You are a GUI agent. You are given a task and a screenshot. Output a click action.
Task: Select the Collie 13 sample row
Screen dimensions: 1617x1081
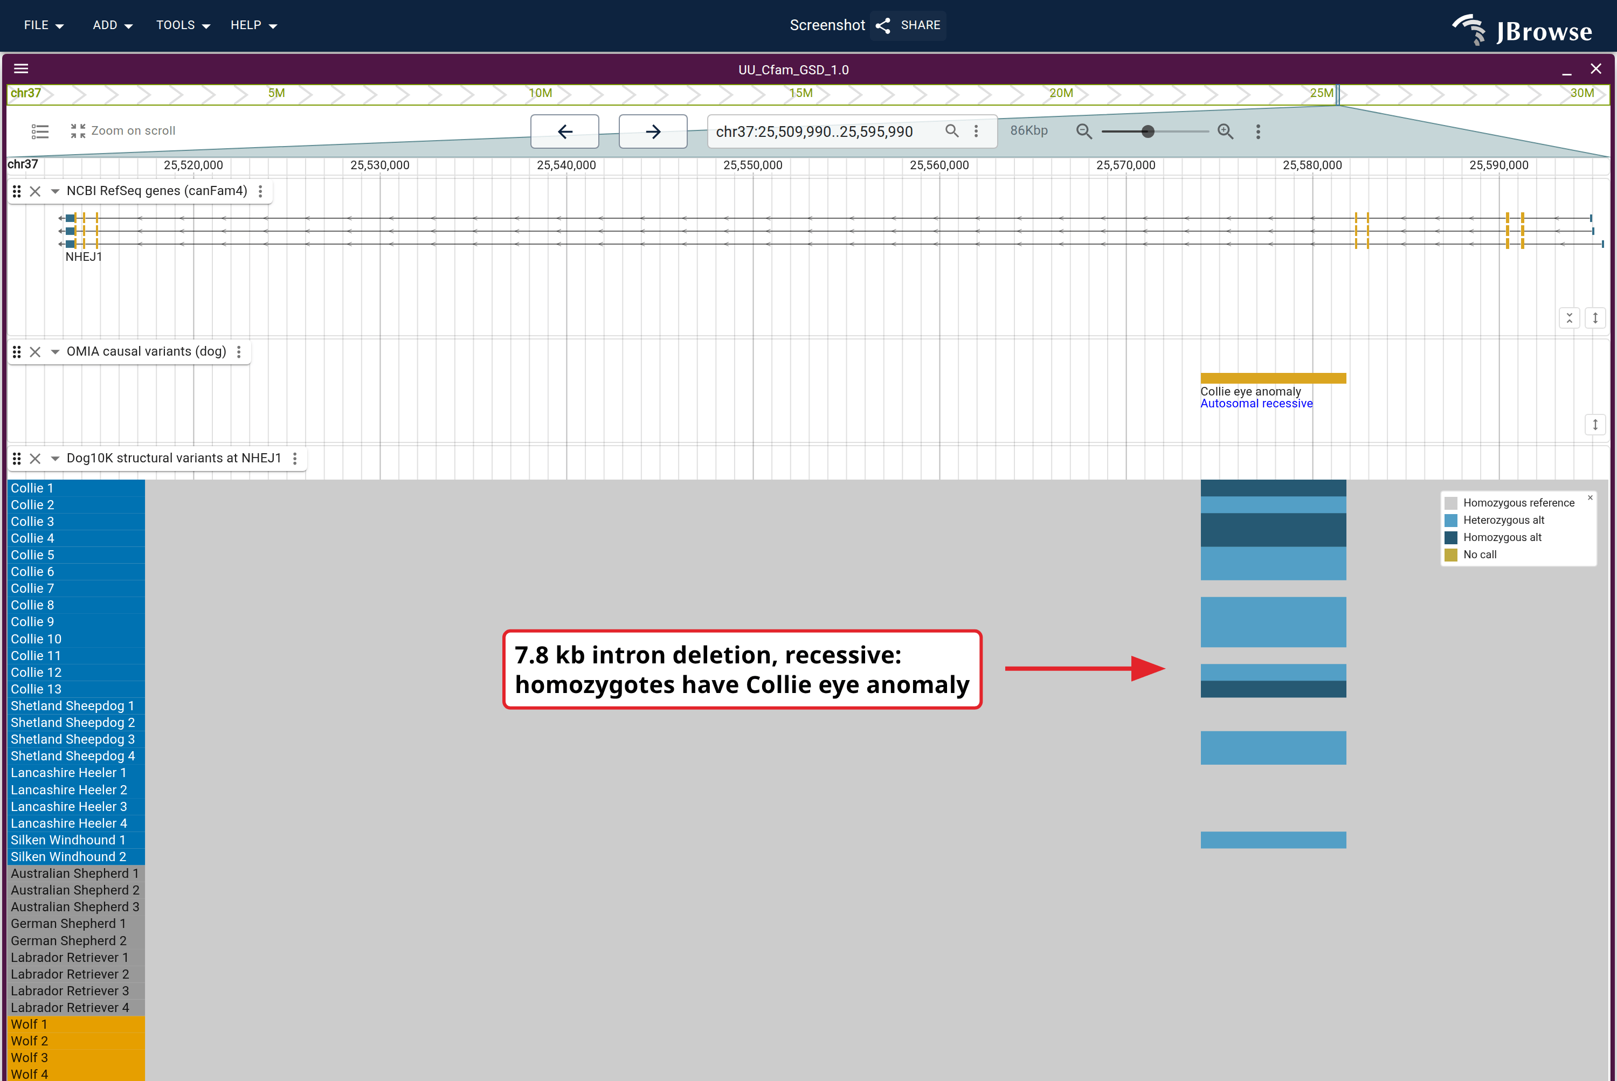[x=76, y=689]
